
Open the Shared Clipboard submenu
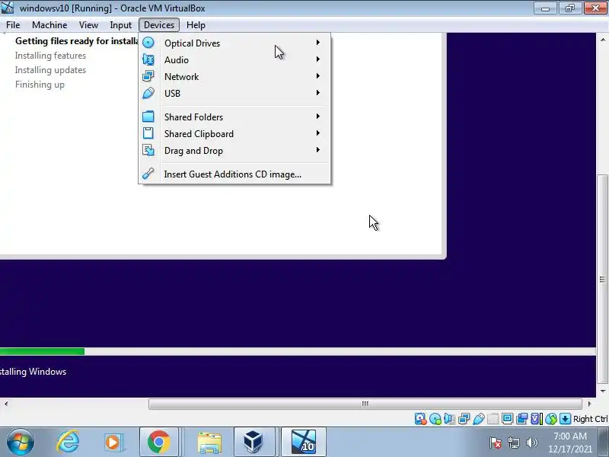coord(234,133)
